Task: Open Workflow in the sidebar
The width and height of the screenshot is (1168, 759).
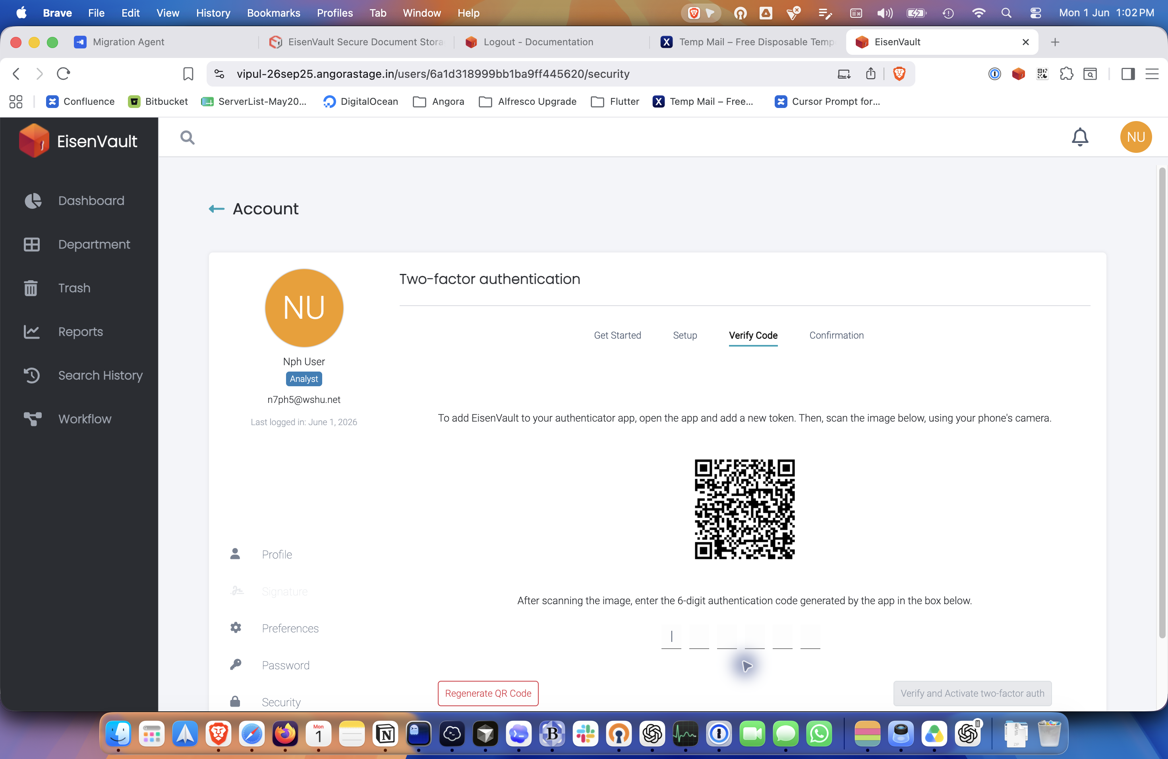Action: pos(68,419)
